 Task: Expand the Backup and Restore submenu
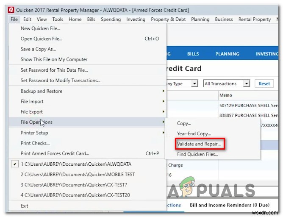(x=88, y=91)
